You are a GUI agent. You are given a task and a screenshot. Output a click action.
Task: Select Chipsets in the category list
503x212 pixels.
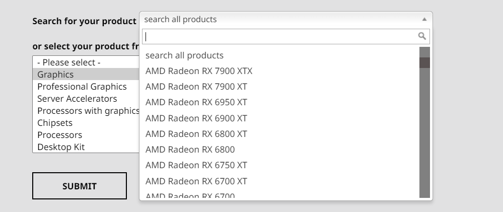[x=55, y=123]
